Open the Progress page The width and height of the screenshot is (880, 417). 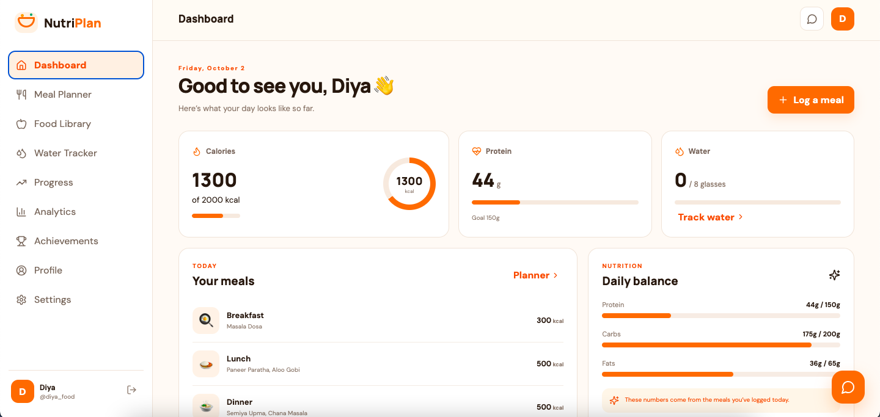[x=76, y=183]
